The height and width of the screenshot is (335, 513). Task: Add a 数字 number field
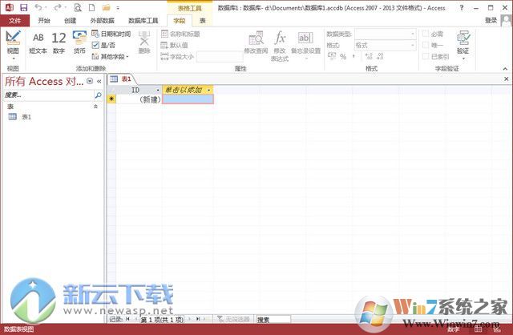[x=59, y=42]
